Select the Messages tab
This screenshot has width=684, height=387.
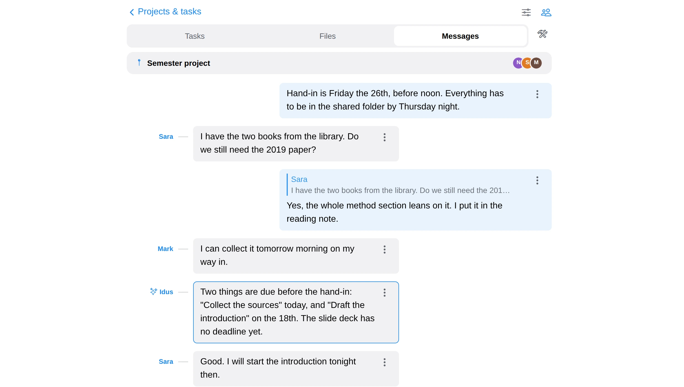[x=460, y=36]
